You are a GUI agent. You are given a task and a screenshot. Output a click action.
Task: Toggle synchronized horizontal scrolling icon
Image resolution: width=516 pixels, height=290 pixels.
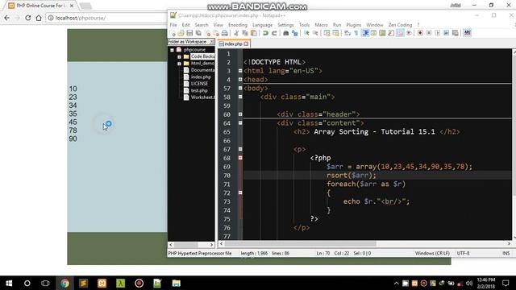click(335, 33)
